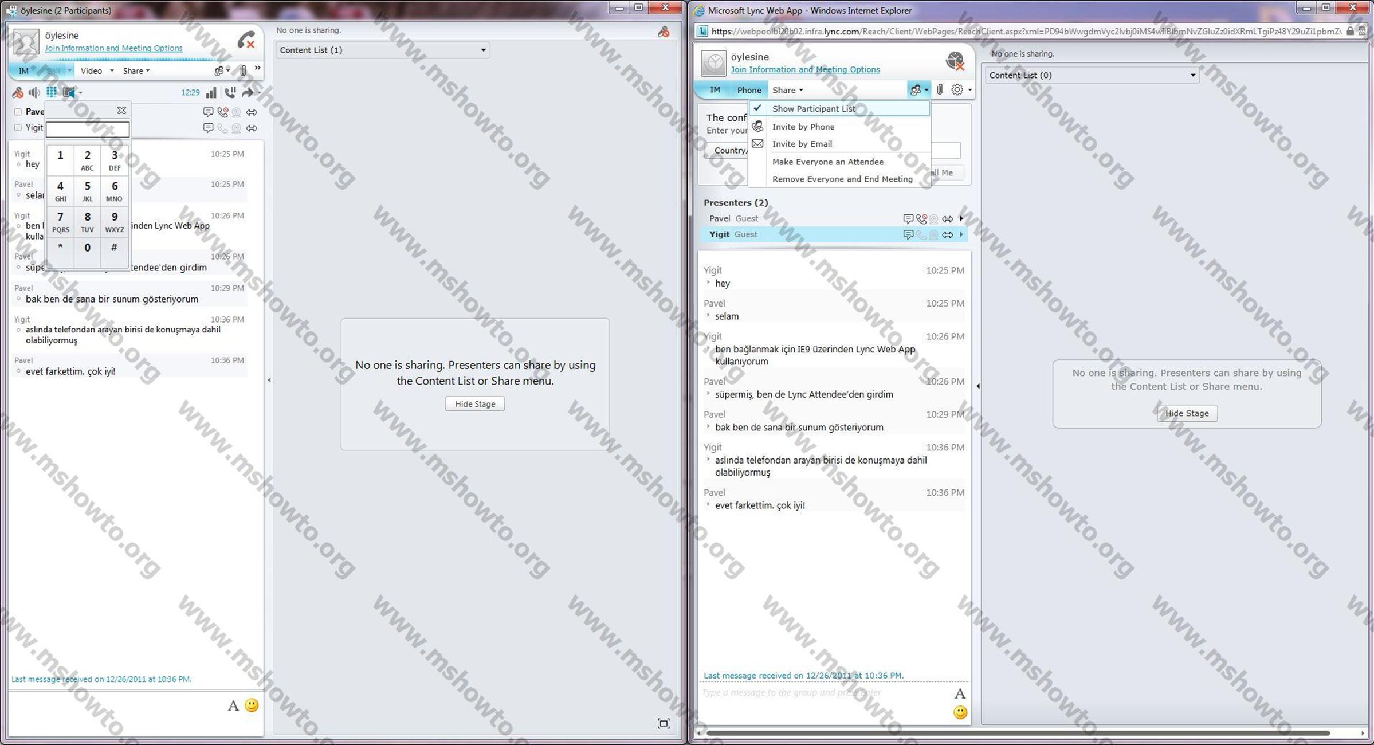Hang up using the red phone icon
The width and height of the screenshot is (1374, 745).
click(246, 40)
